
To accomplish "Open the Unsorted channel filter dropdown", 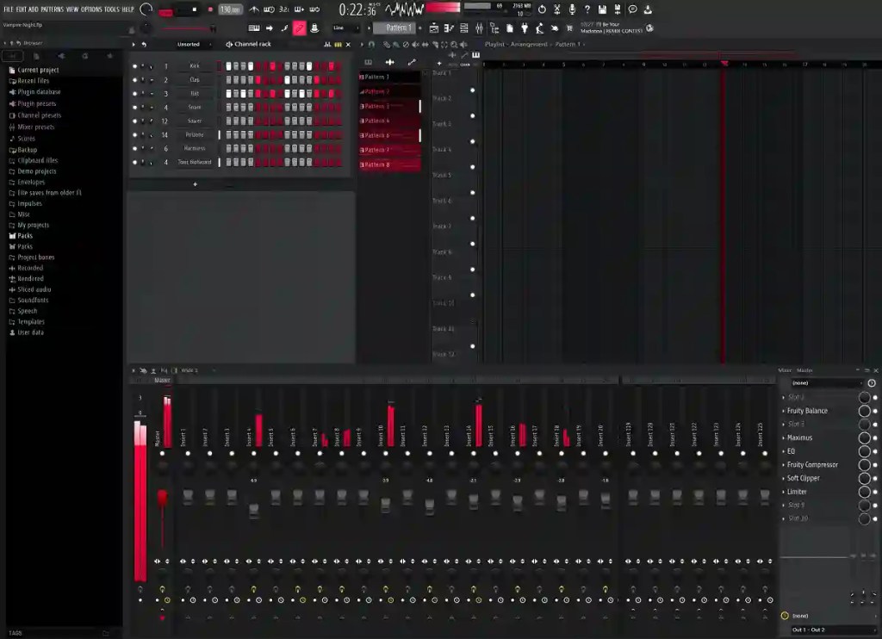I will click(x=194, y=45).
